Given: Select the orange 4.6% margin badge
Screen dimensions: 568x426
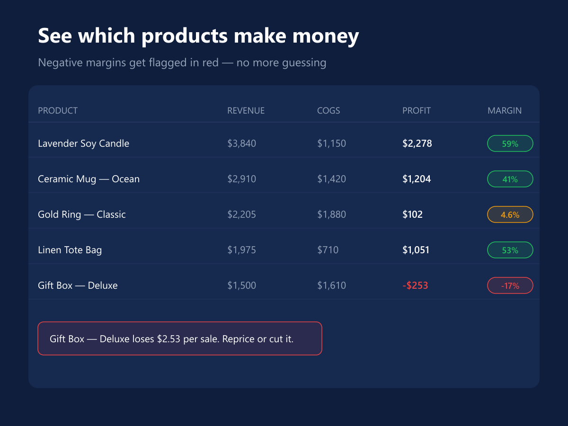Looking at the screenshot, I should coord(510,214).
